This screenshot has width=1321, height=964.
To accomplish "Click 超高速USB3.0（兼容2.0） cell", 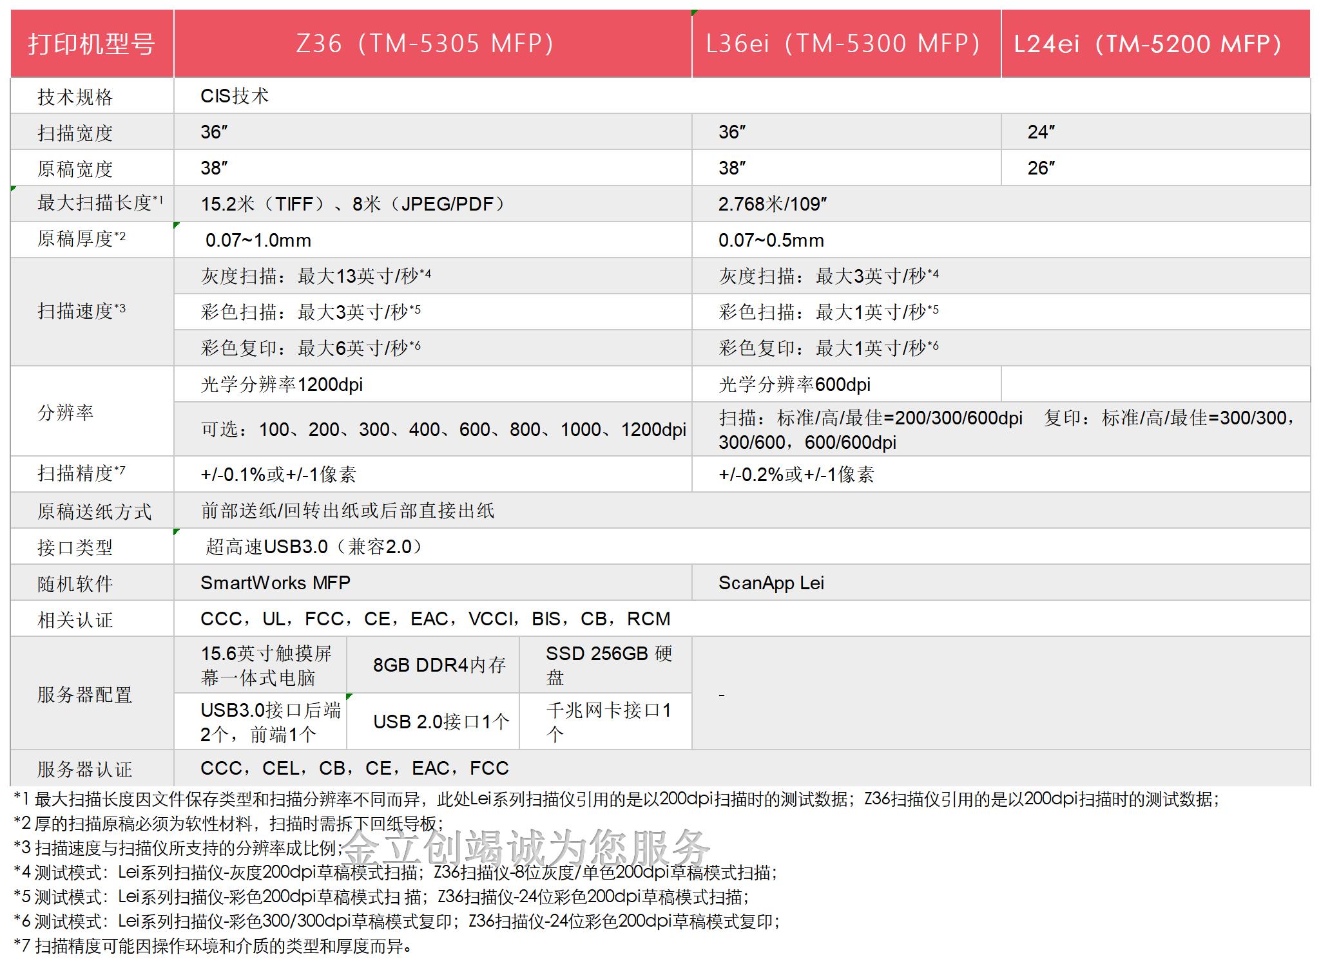I will click(x=742, y=547).
